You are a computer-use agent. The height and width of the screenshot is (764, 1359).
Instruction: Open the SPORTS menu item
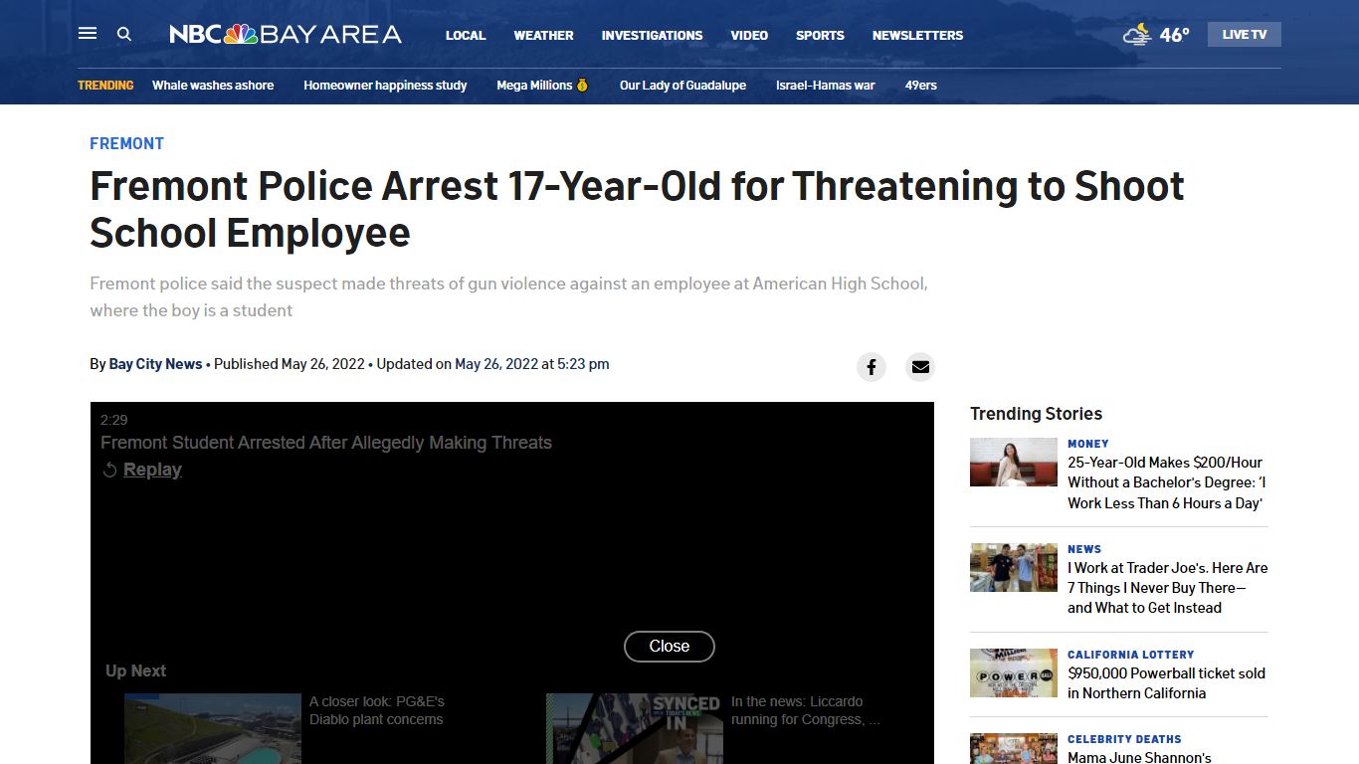820,35
